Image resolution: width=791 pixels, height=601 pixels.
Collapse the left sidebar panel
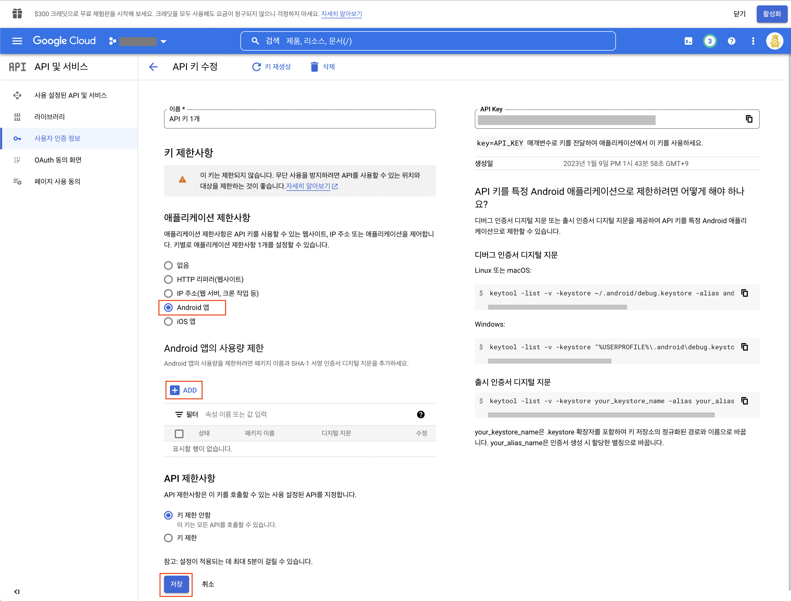pos(17,592)
